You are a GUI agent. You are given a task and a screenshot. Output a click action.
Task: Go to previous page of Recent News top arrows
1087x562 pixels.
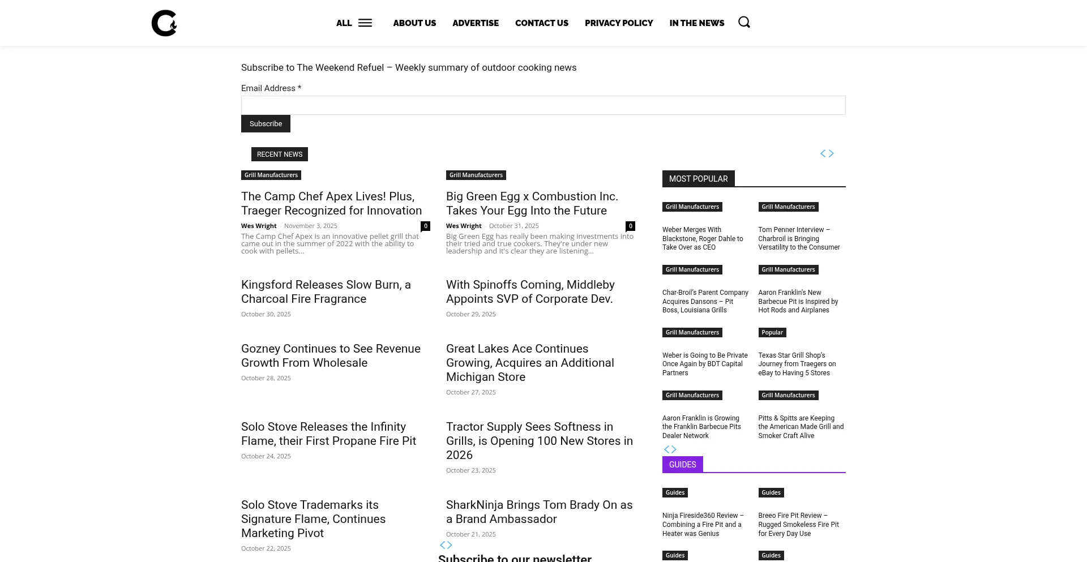823,153
